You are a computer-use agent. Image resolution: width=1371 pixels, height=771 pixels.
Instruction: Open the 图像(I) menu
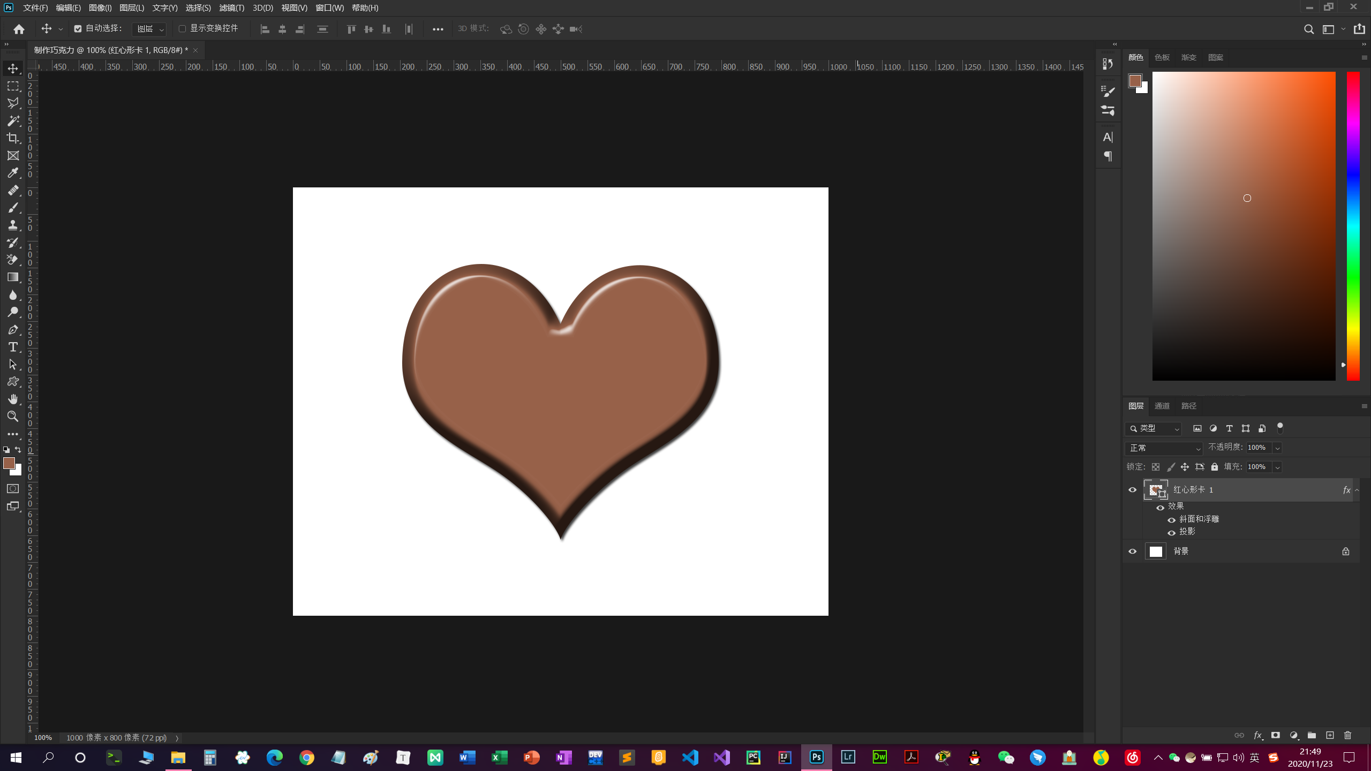coord(100,8)
